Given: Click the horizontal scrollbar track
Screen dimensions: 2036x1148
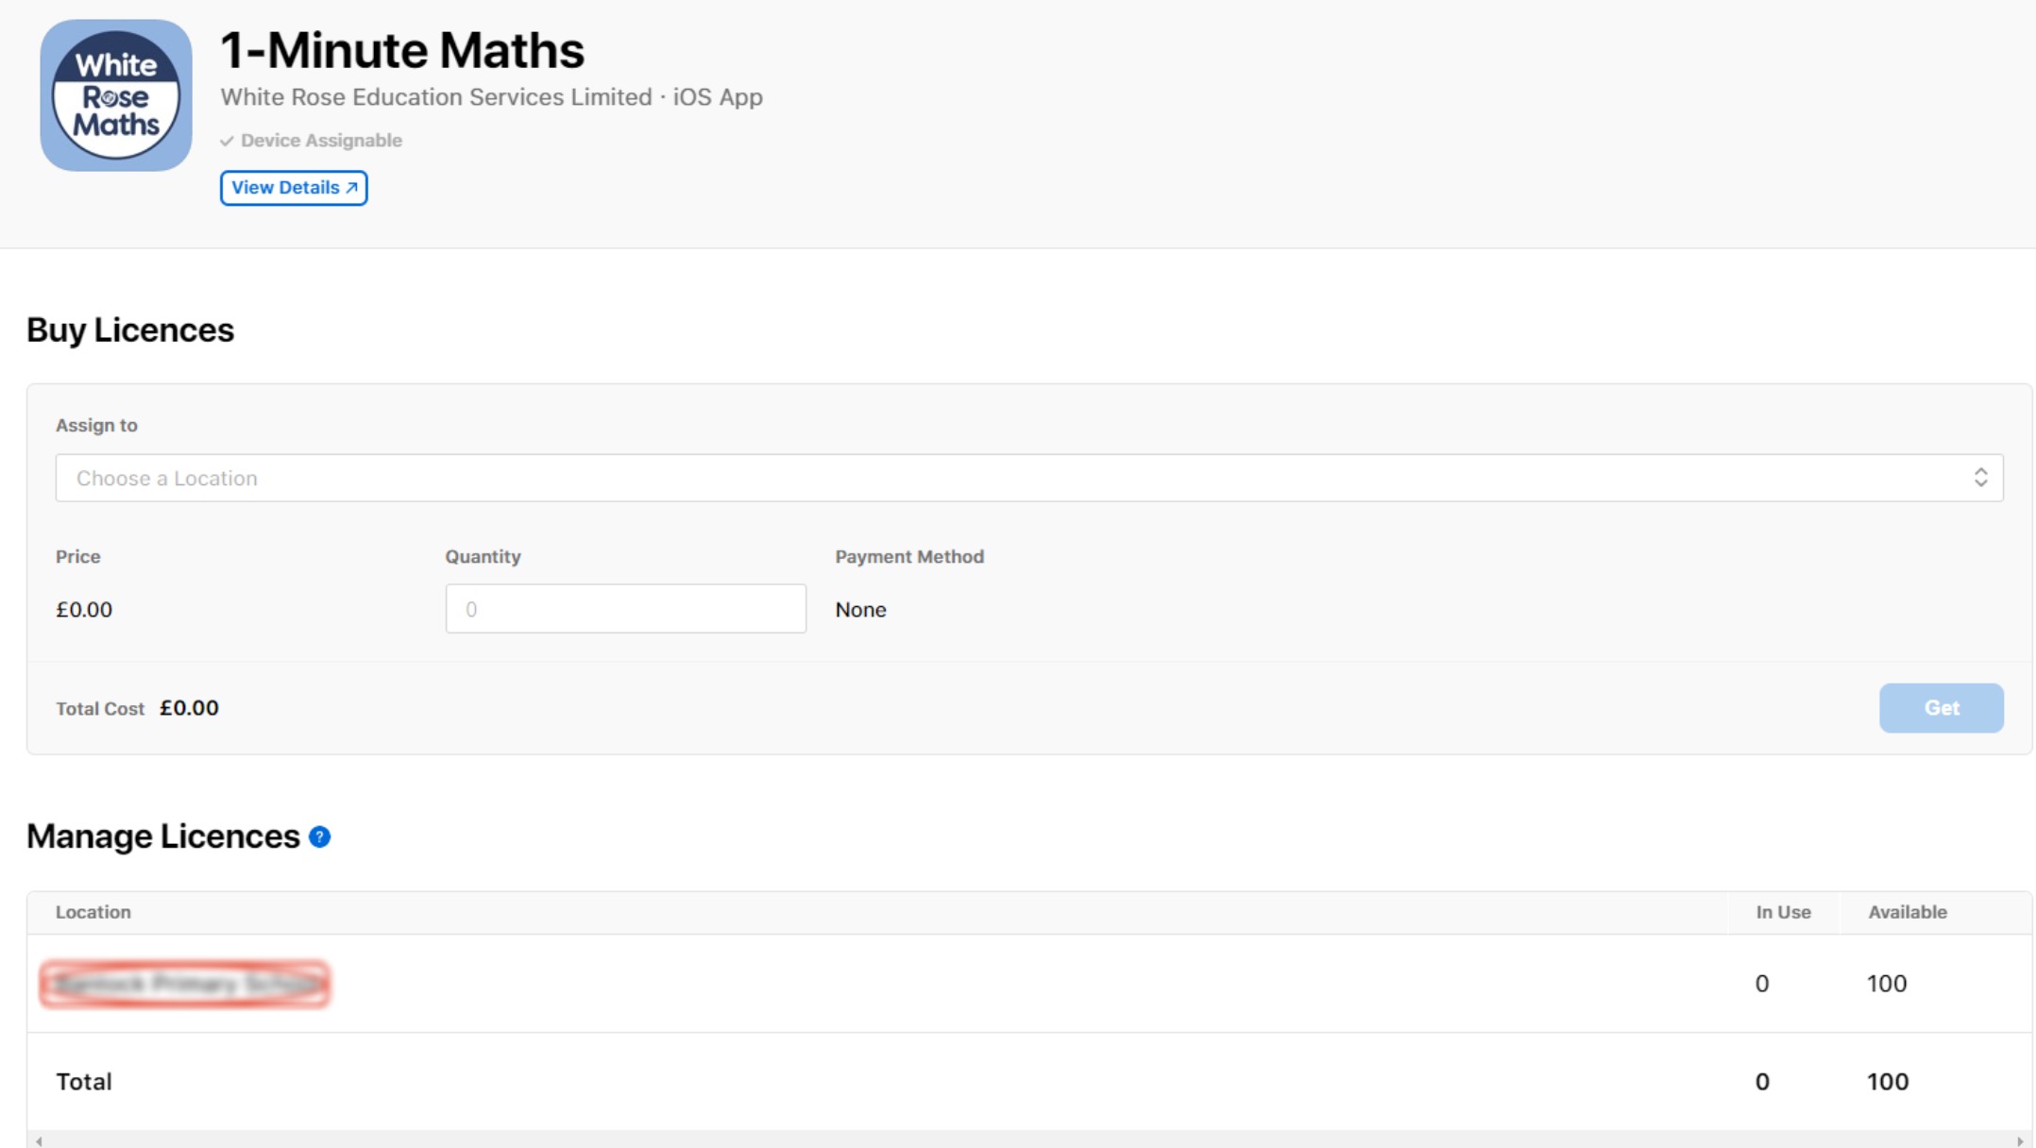Looking at the screenshot, I should [x=1029, y=1141].
